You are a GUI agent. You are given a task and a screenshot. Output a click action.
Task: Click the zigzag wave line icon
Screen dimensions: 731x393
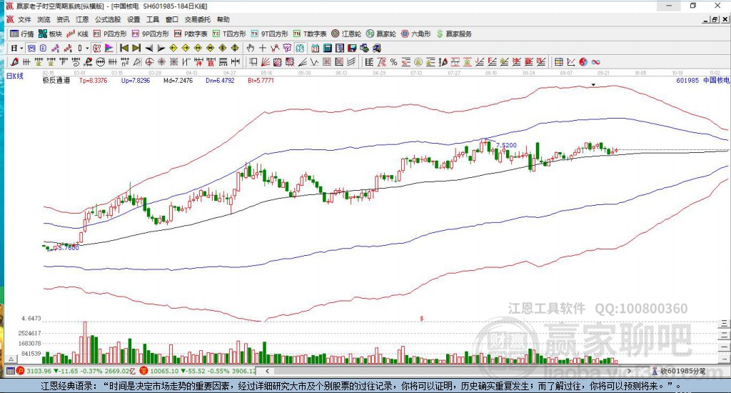[315, 61]
